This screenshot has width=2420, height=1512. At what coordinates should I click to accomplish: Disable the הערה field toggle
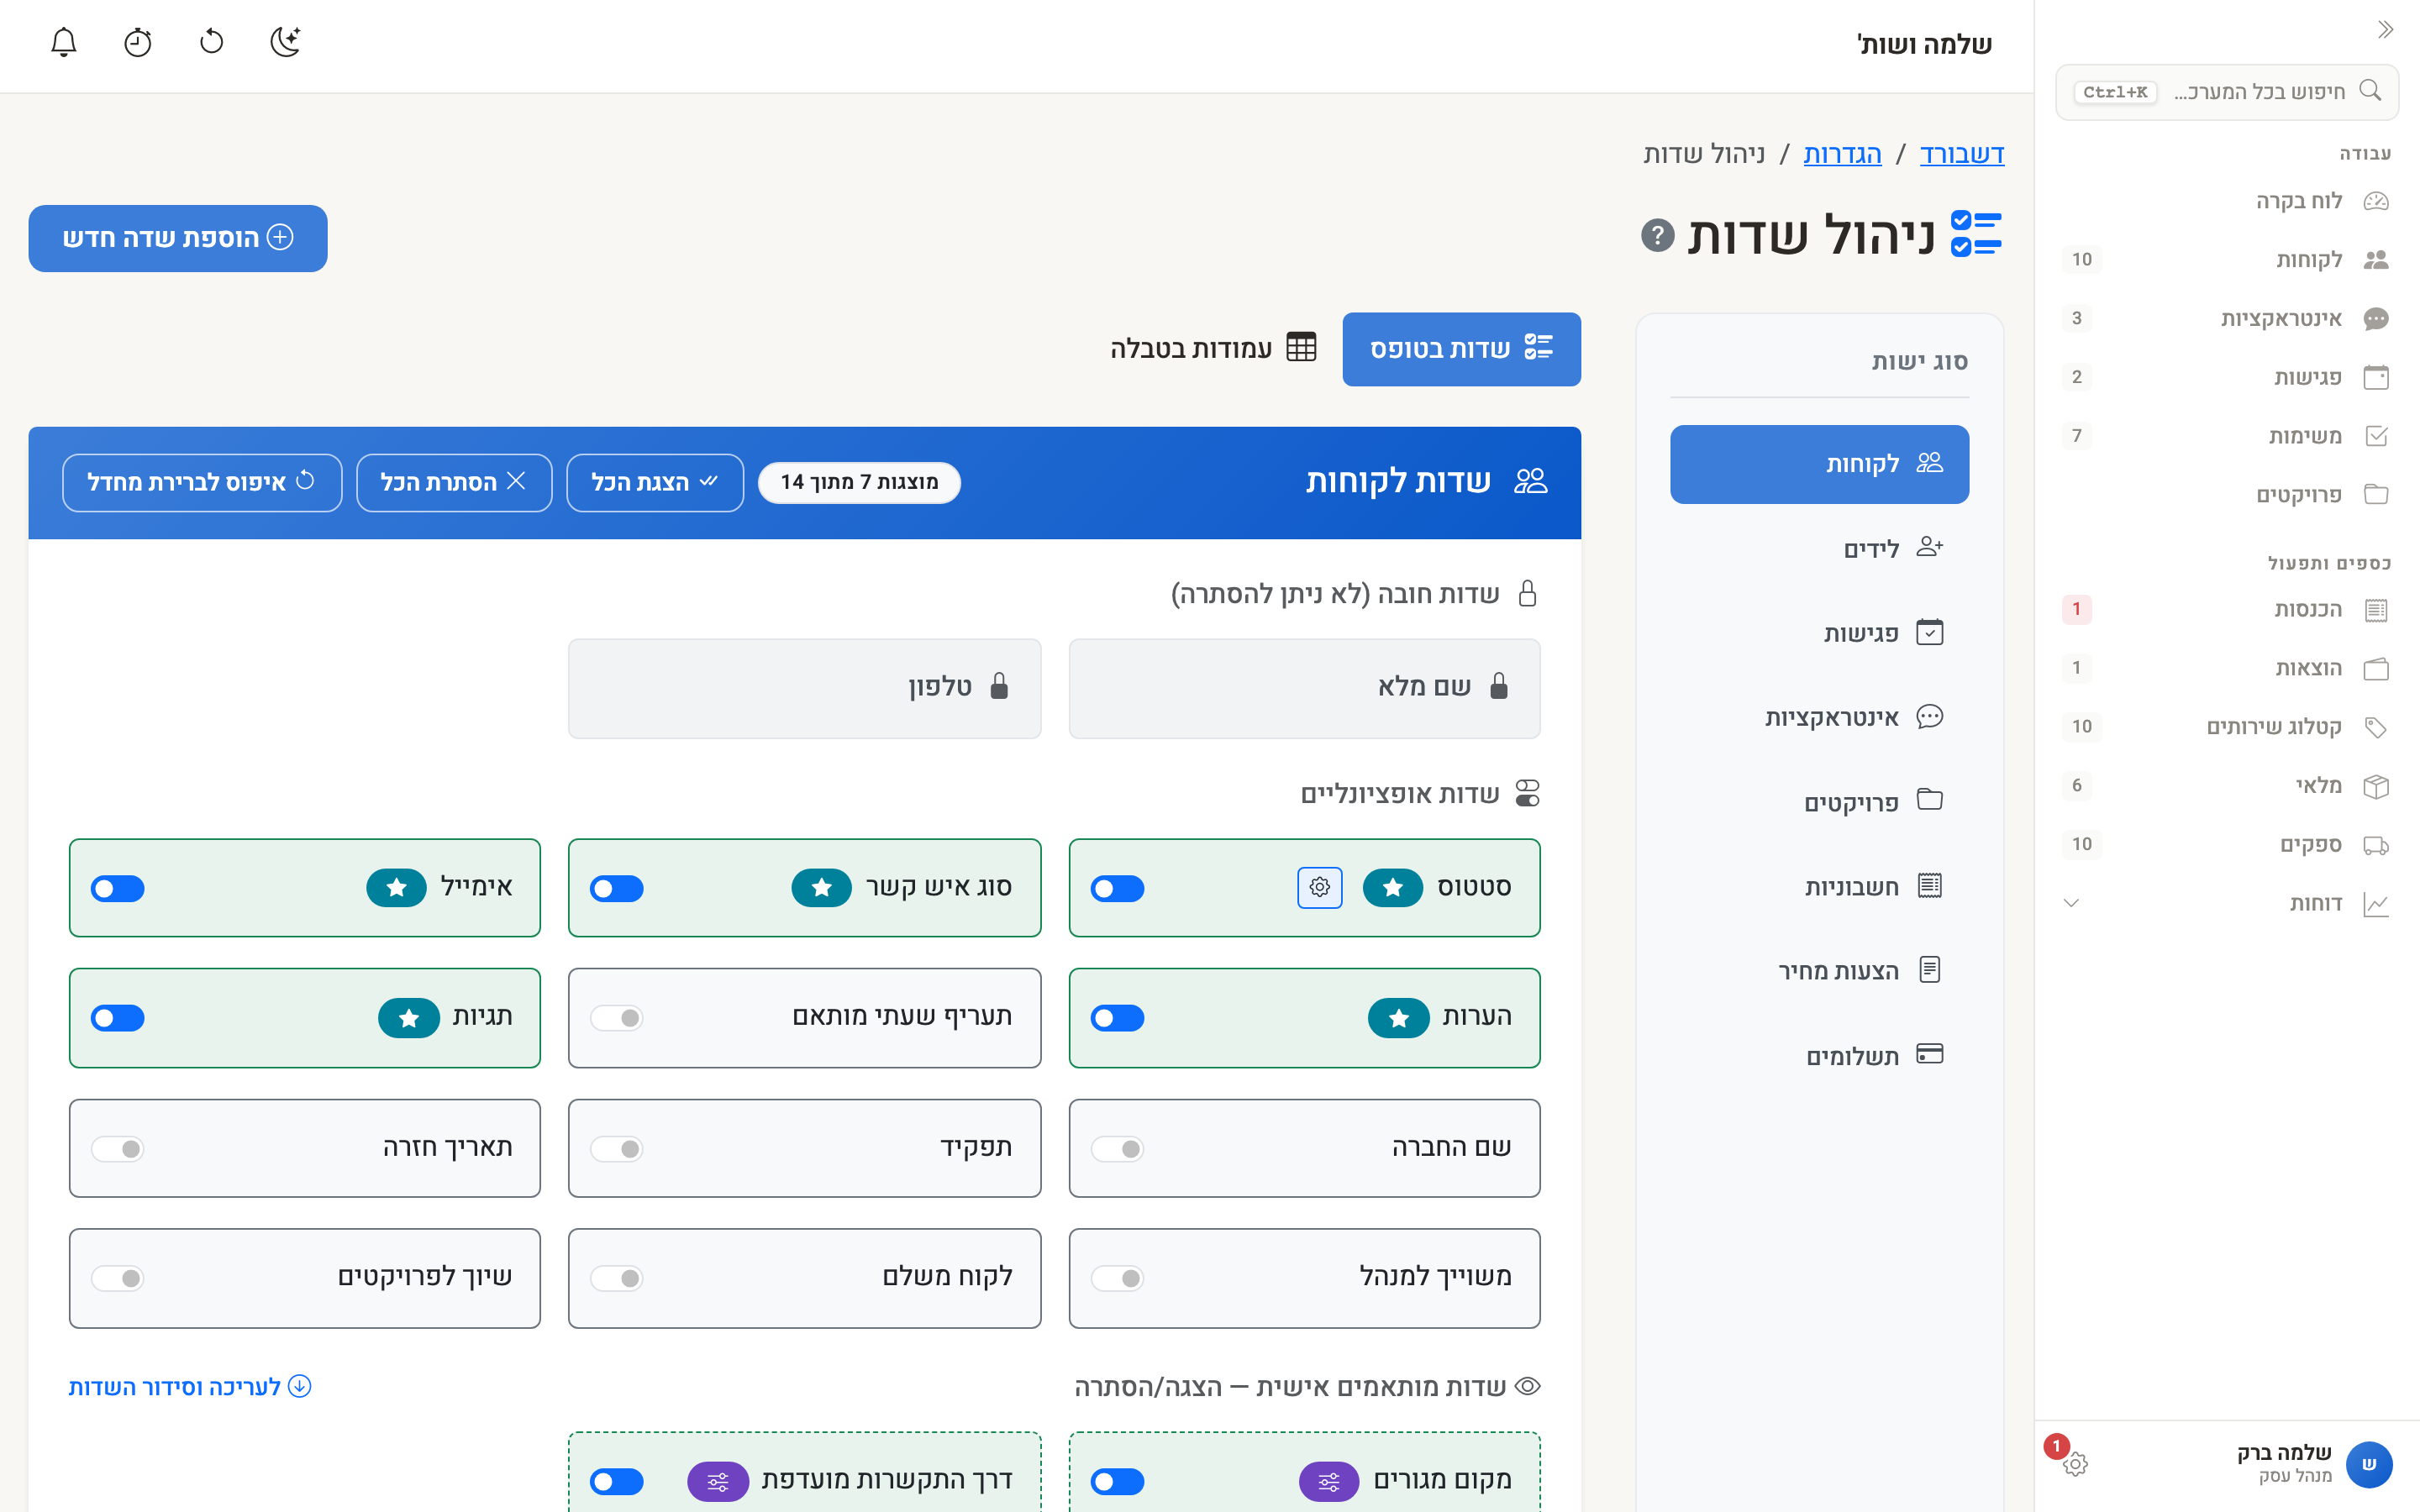tap(1117, 1018)
